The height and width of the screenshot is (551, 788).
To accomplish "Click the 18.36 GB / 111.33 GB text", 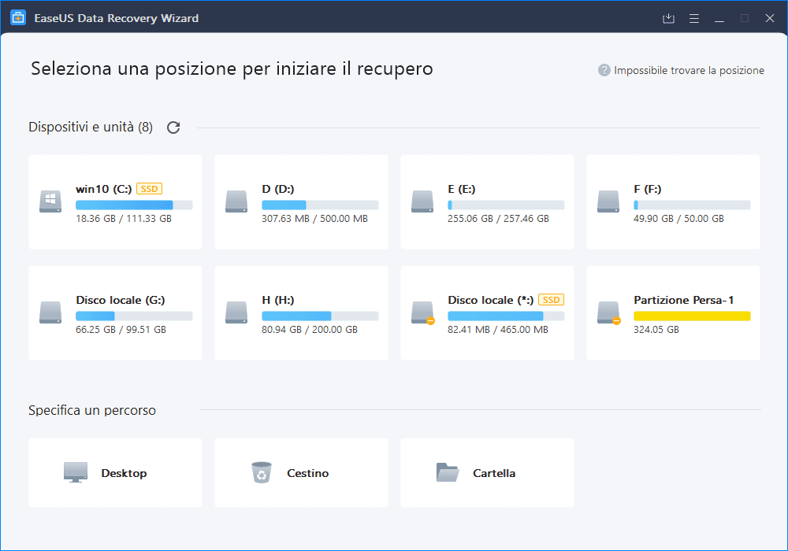I will pyautogui.click(x=124, y=219).
